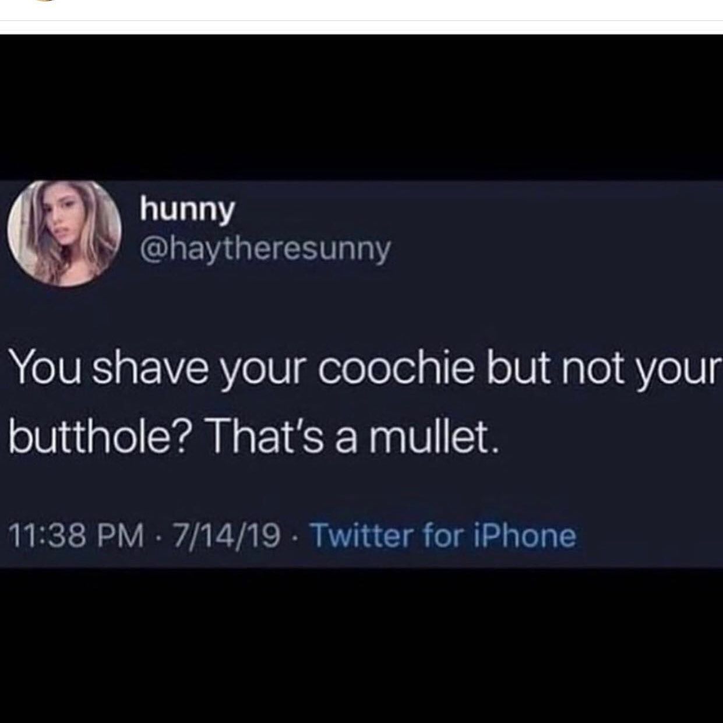
Task: Click the white header bar above the image
Action: coord(361,10)
